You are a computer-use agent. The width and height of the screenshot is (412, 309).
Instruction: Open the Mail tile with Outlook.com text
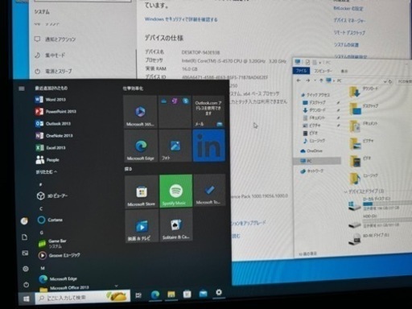click(208, 112)
